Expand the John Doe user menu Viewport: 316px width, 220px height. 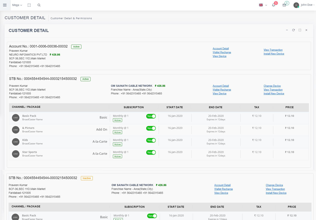(307, 5)
